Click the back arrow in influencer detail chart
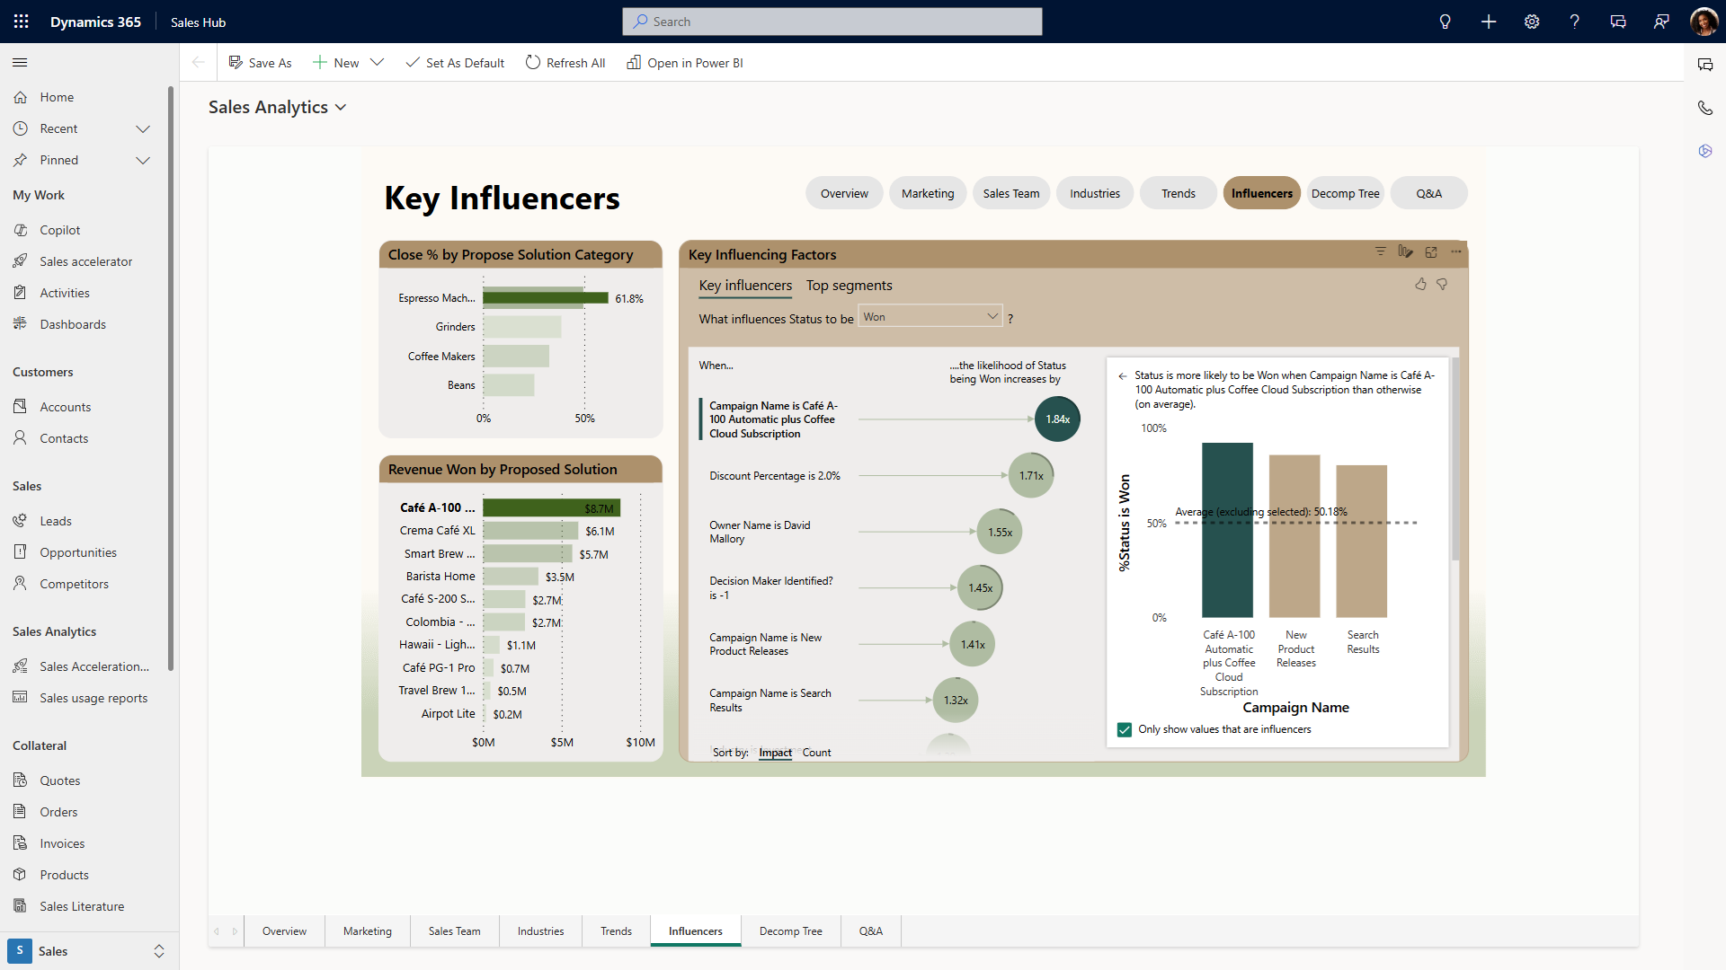This screenshot has width=1726, height=970. [x=1122, y=376]
